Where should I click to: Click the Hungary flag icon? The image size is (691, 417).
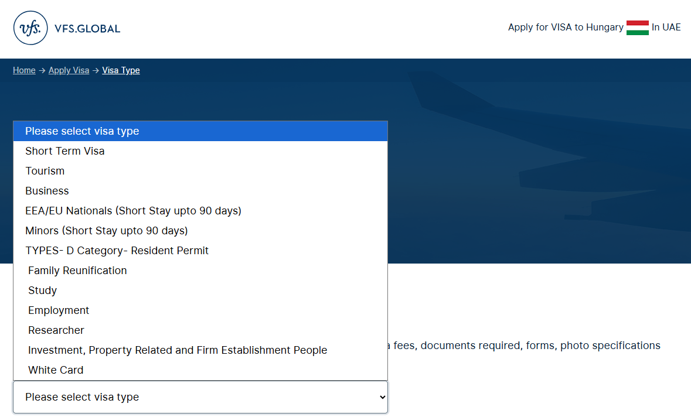[x=637, y=28]
